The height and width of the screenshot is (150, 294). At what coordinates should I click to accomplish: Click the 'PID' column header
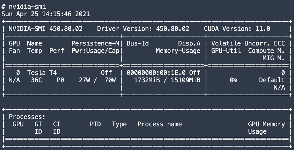95,124
